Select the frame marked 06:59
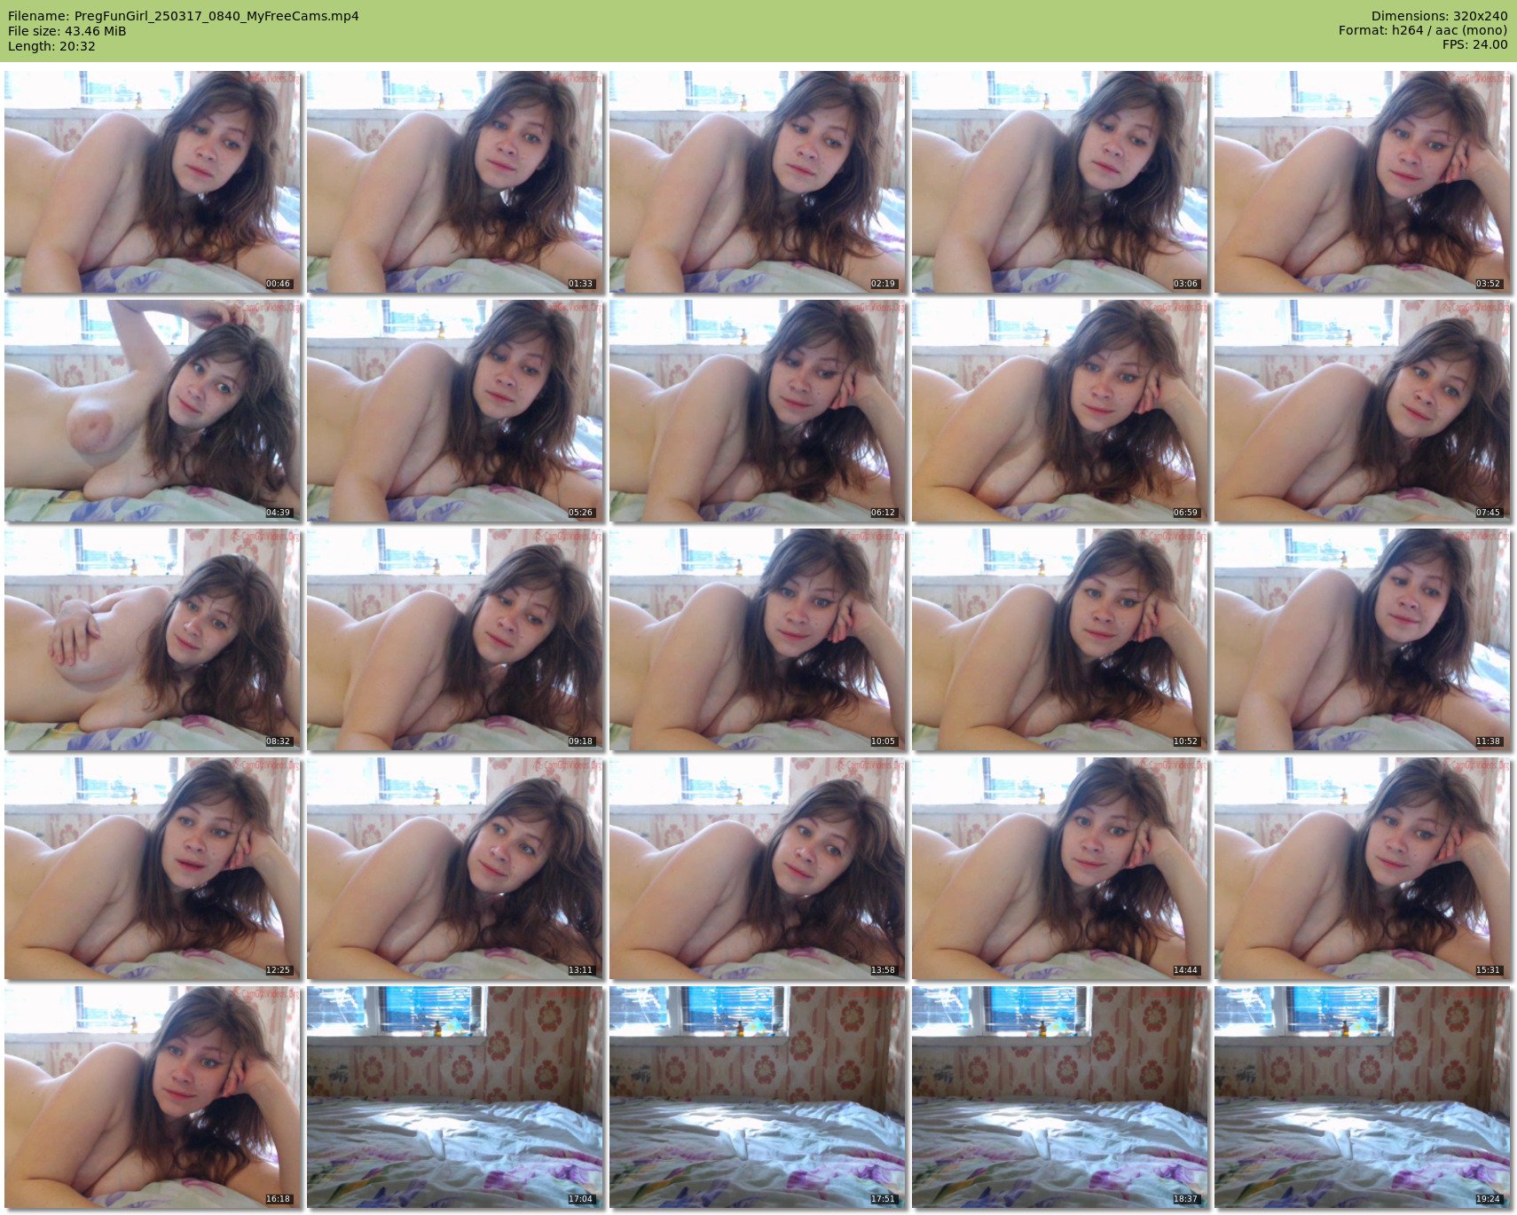Viewport: 1517px width, 1215px height. pos(1060,411)
